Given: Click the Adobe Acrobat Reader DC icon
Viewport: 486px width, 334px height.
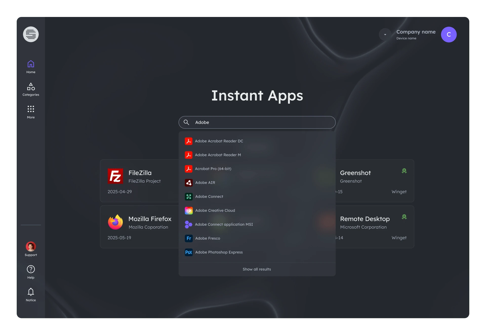Looking at the screenshot, I should coord(189,141).
